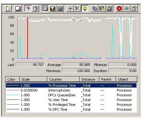Sort by the Scale column header
144x118 pixels.
33,79
